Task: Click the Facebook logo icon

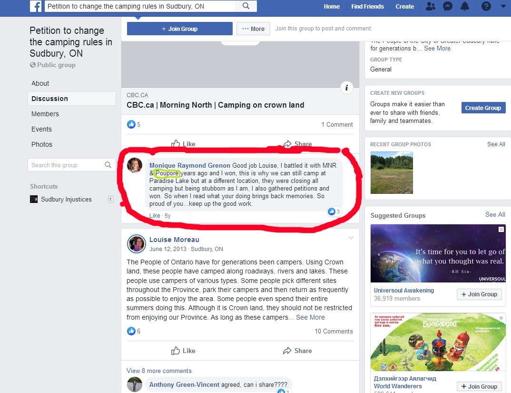Action: pyautogui.click(x=36, y=6)
